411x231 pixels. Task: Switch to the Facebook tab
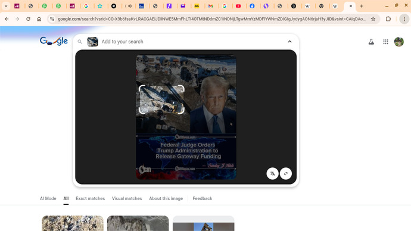click(252, 6)
